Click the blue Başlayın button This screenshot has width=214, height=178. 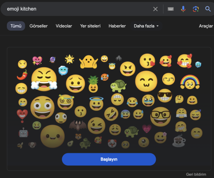109,159
